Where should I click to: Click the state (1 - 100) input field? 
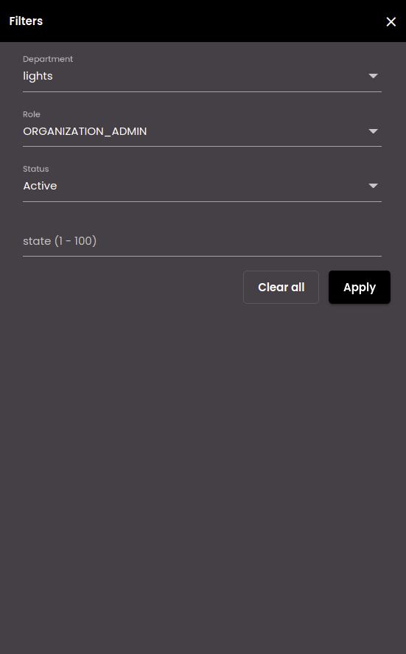202,241
